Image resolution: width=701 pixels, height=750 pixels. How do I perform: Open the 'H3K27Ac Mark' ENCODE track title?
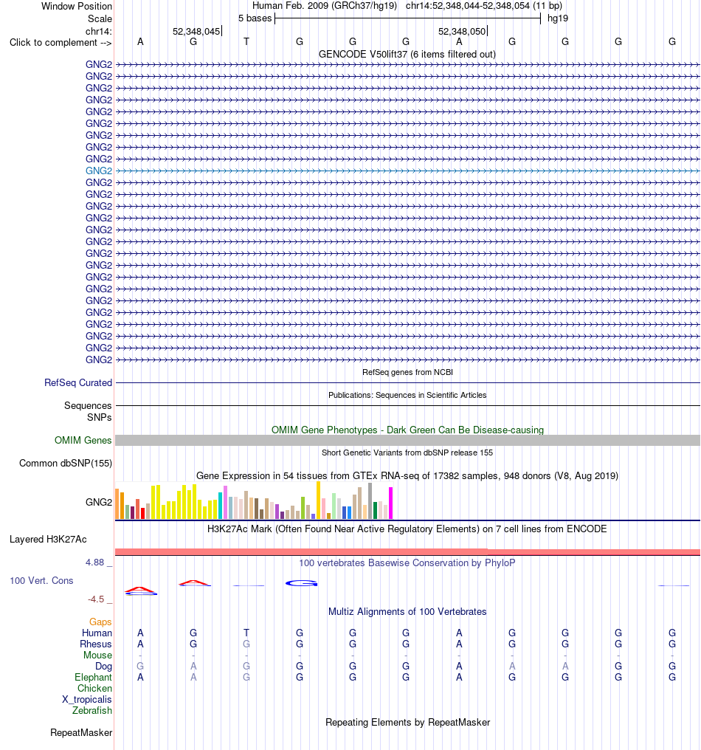[x=407, y=529]
